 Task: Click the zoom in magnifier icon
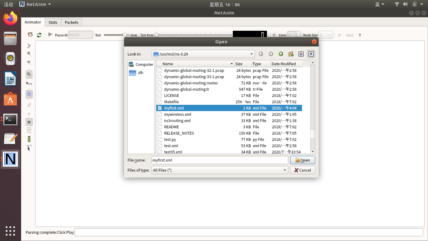click(x=29, y=54)
